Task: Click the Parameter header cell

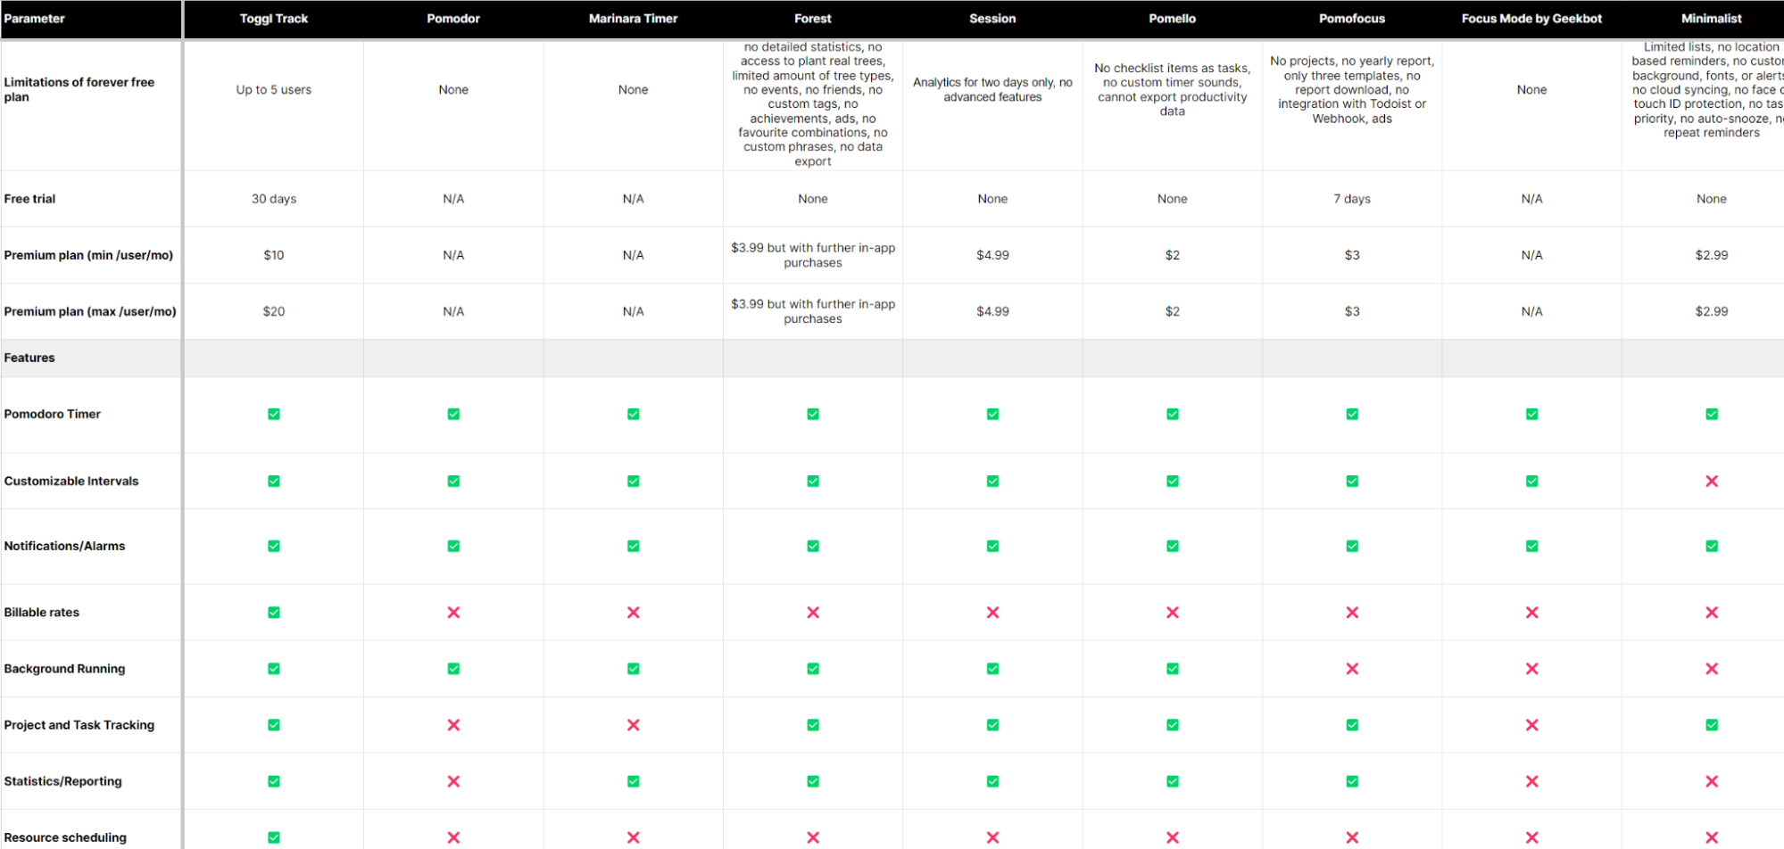Action: tap(35, 19)
